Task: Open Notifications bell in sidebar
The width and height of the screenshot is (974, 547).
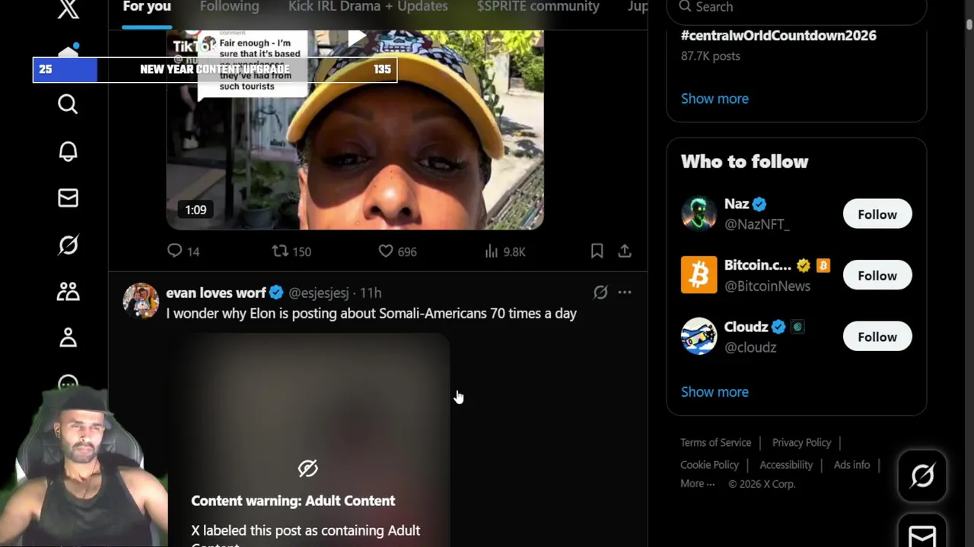Action: 68,151
